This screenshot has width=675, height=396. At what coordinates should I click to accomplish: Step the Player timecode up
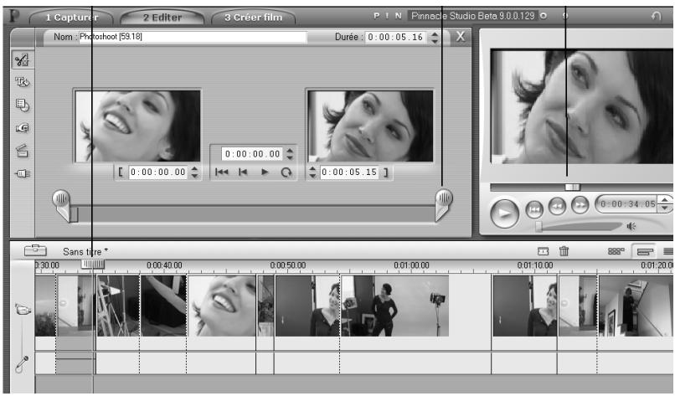click(x=666, y=201)
